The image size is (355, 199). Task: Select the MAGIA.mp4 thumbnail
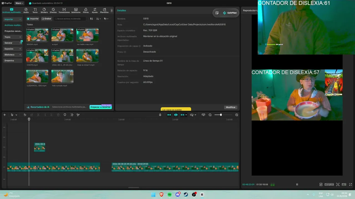(x=37, y=35)
